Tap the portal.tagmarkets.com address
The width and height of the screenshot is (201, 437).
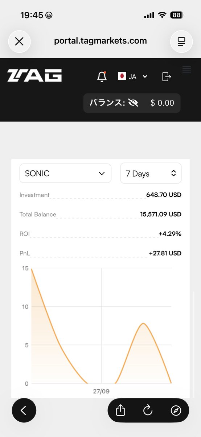coord(100,41)
